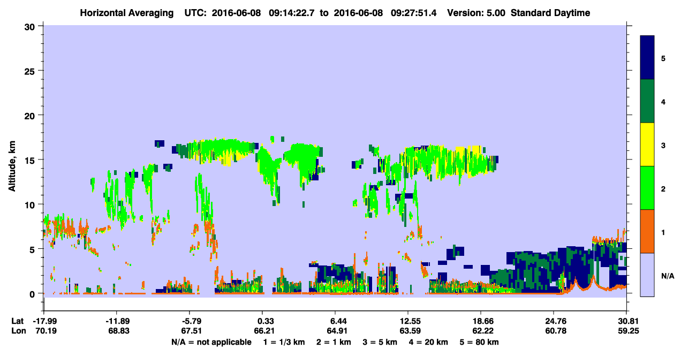Image resolution: width=696 pixels, height=357 pixels.
Task: Click the lavender N/A colorbar segment
Action: pyautogui.click(x=647, y=274)
